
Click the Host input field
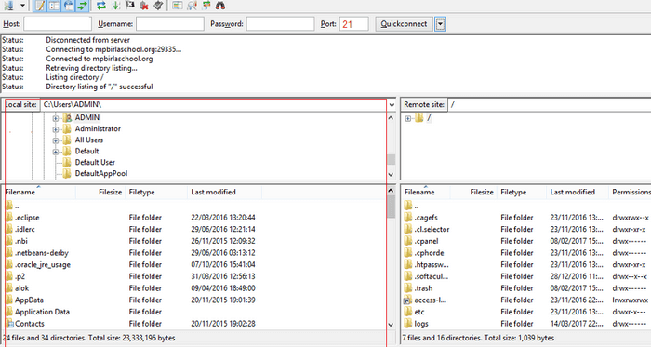click(58, 24)
